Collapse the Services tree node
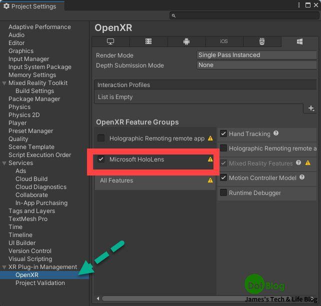The height and width of the screenshot is (306, 321). pyautogui.click(x=4, y=163)
